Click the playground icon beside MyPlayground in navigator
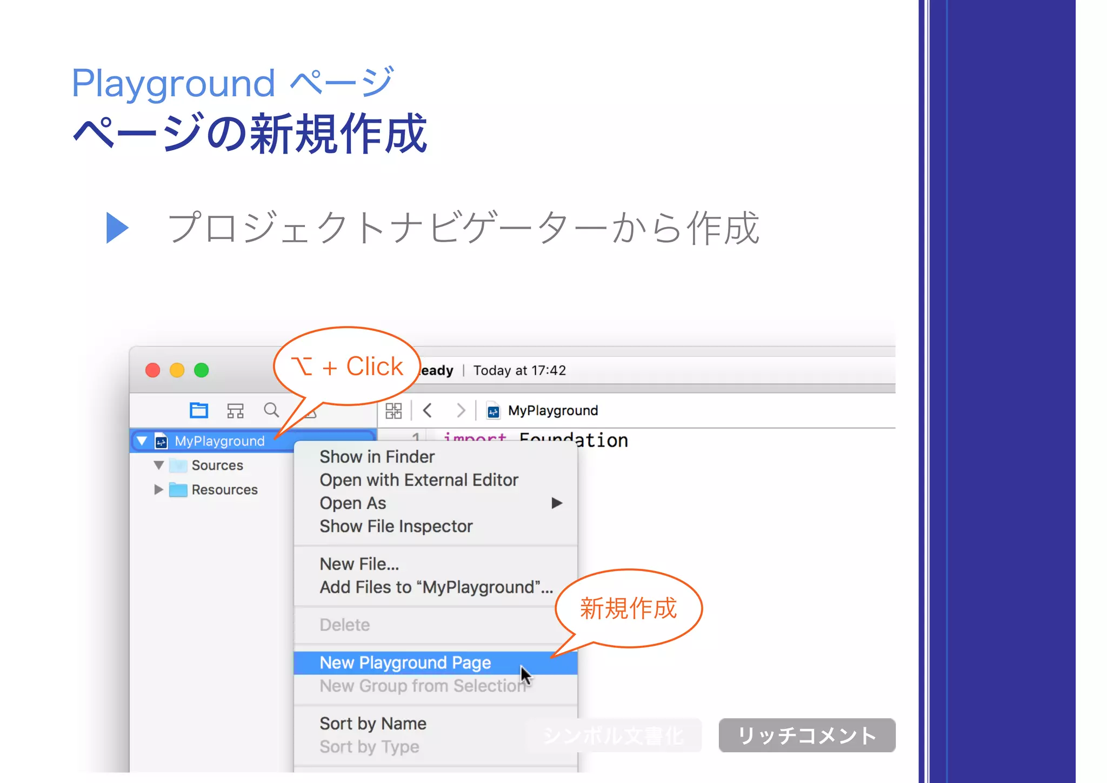1107x783 pixels. point(161,441)
